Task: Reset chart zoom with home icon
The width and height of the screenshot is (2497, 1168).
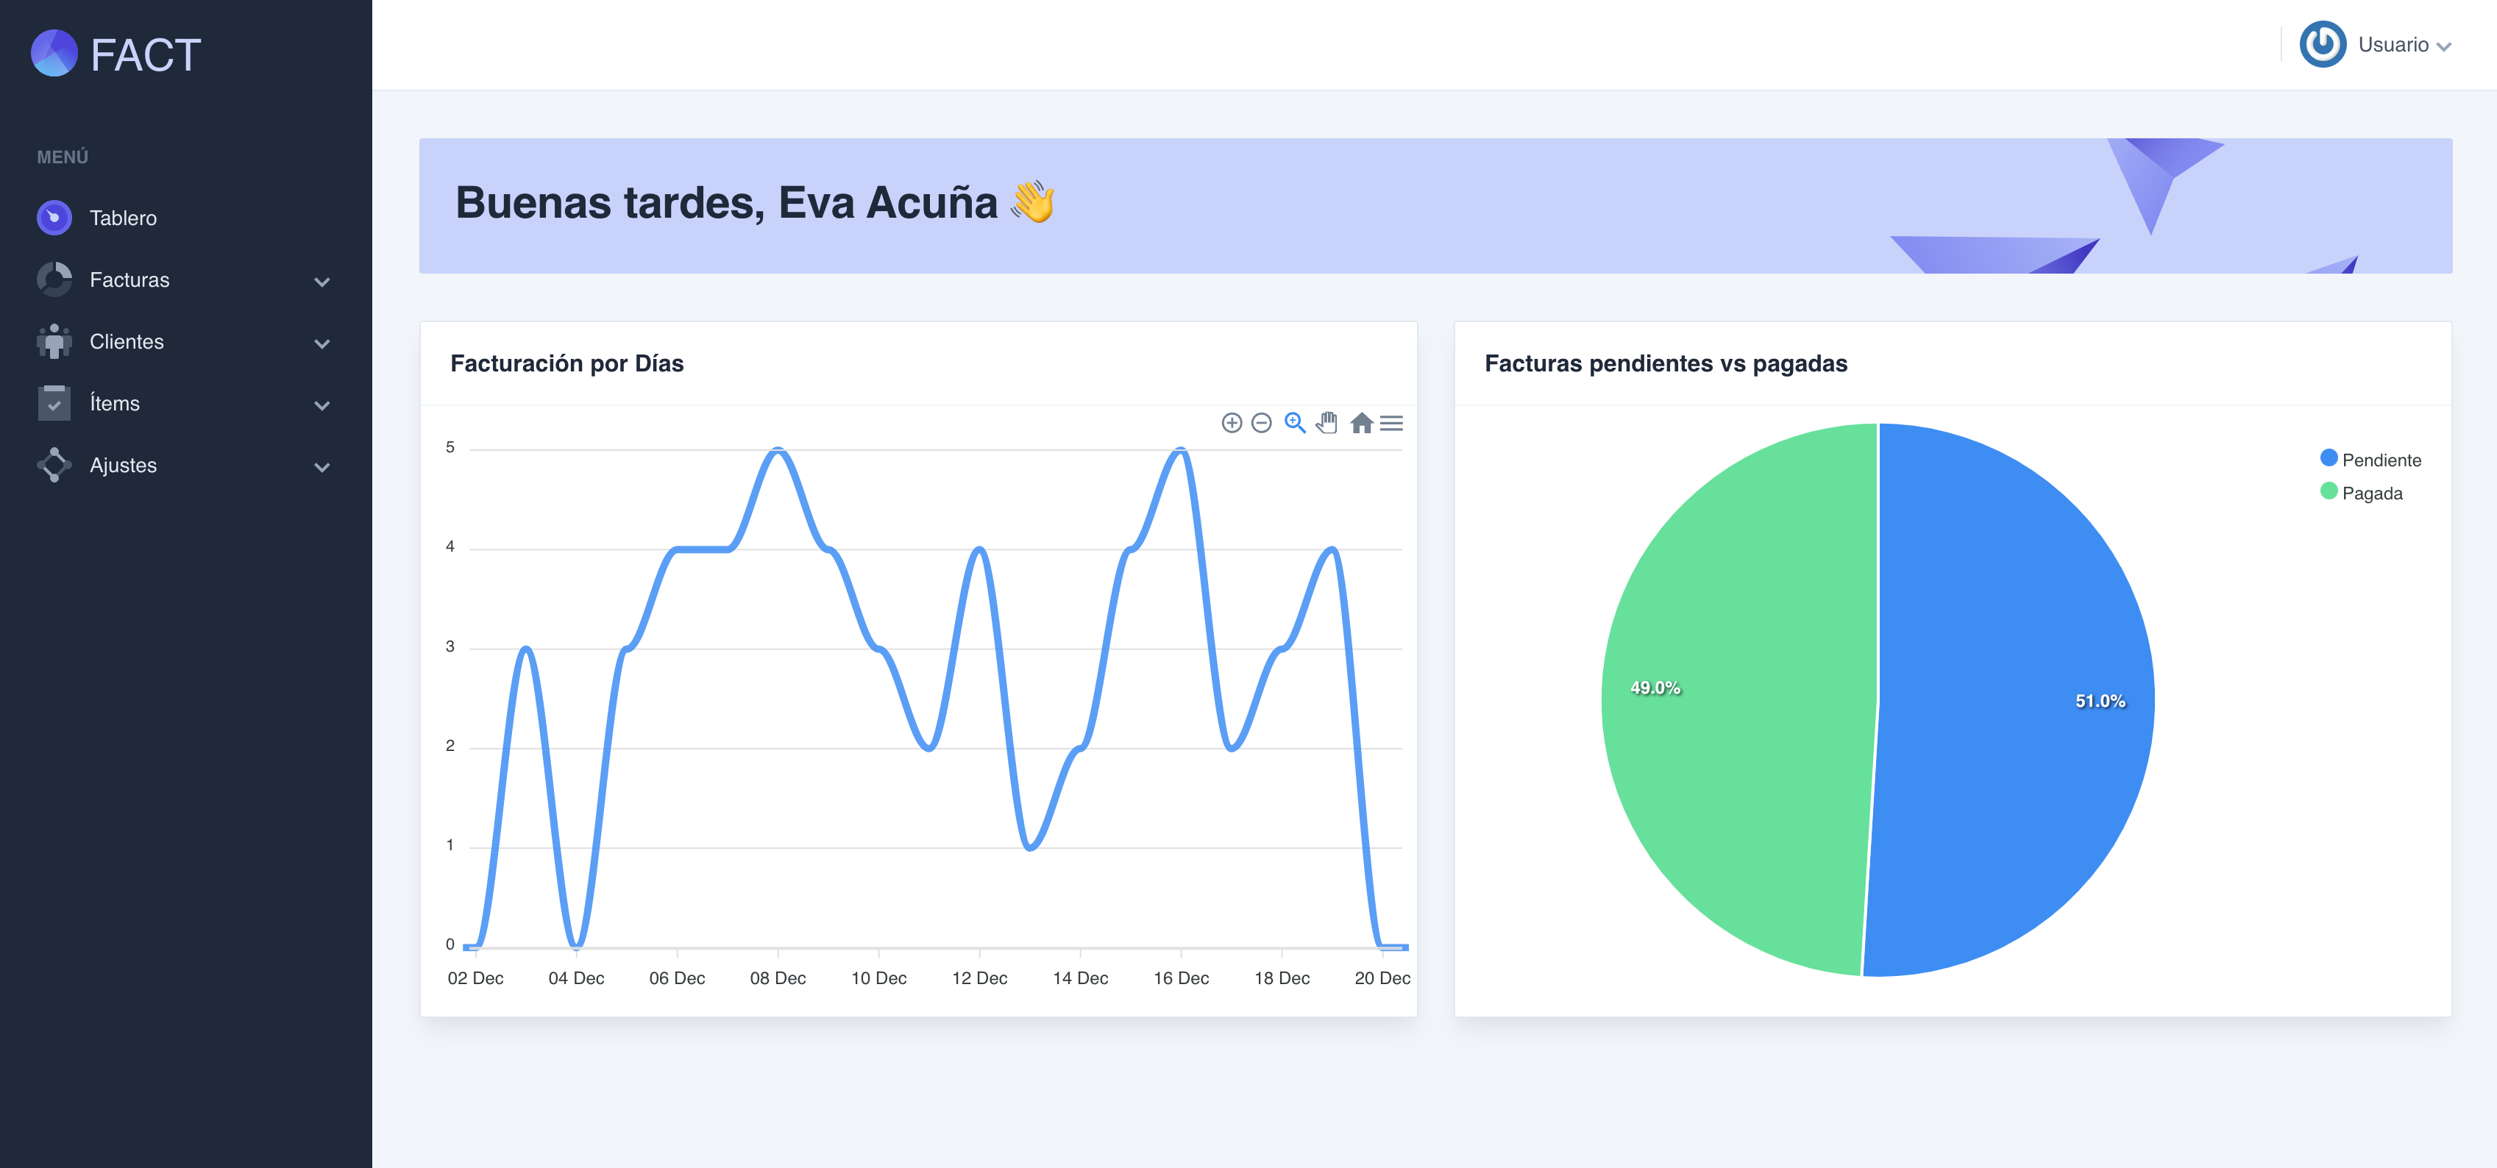Action: pos(1361,423)
